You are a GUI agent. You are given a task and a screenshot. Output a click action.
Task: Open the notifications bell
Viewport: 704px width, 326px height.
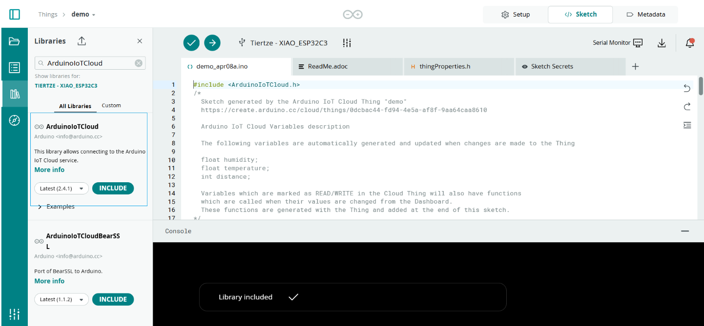tap(689, 43)
